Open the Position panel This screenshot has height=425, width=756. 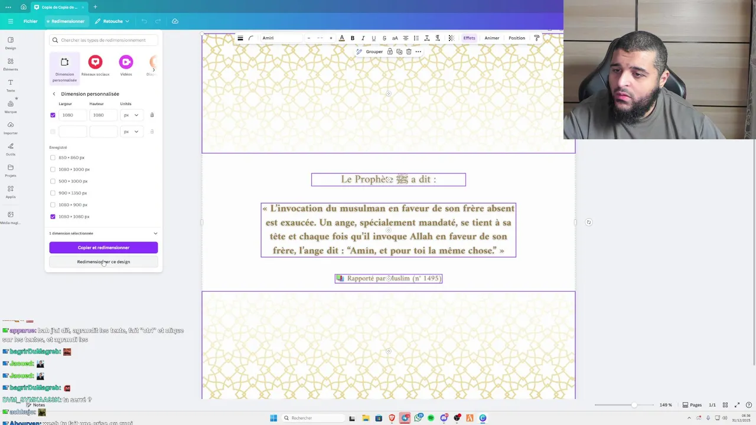pos(517,38)
